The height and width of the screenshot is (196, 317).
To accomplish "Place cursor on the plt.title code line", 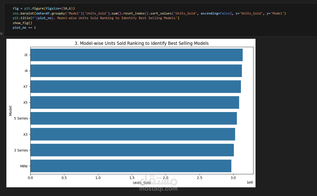I will (96, 18).
